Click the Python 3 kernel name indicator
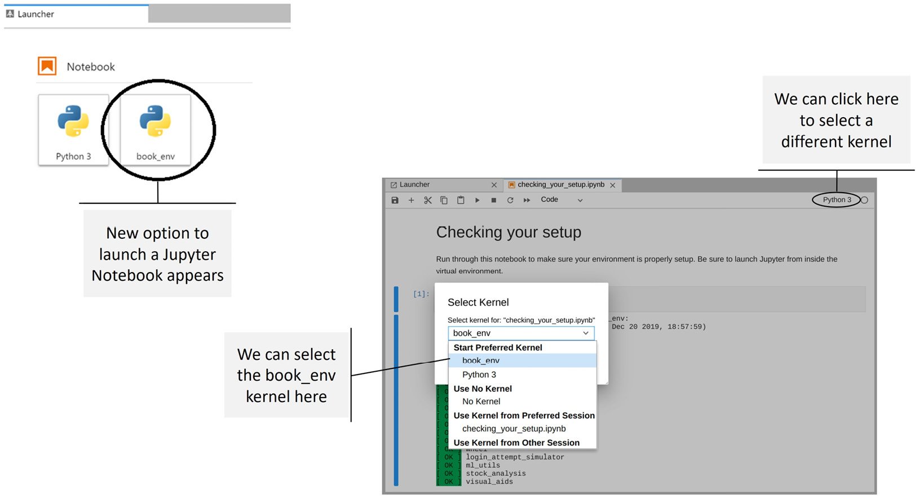This screenshot has width=919, height=499. [837, 200]
